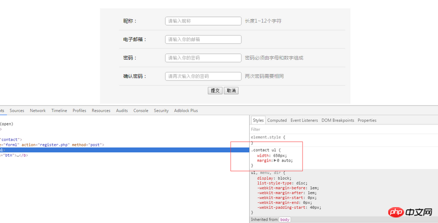Viewport: 438px width, 223px height.
Task: Open the Sources tab in DevTools
Action: click(17, 111)
